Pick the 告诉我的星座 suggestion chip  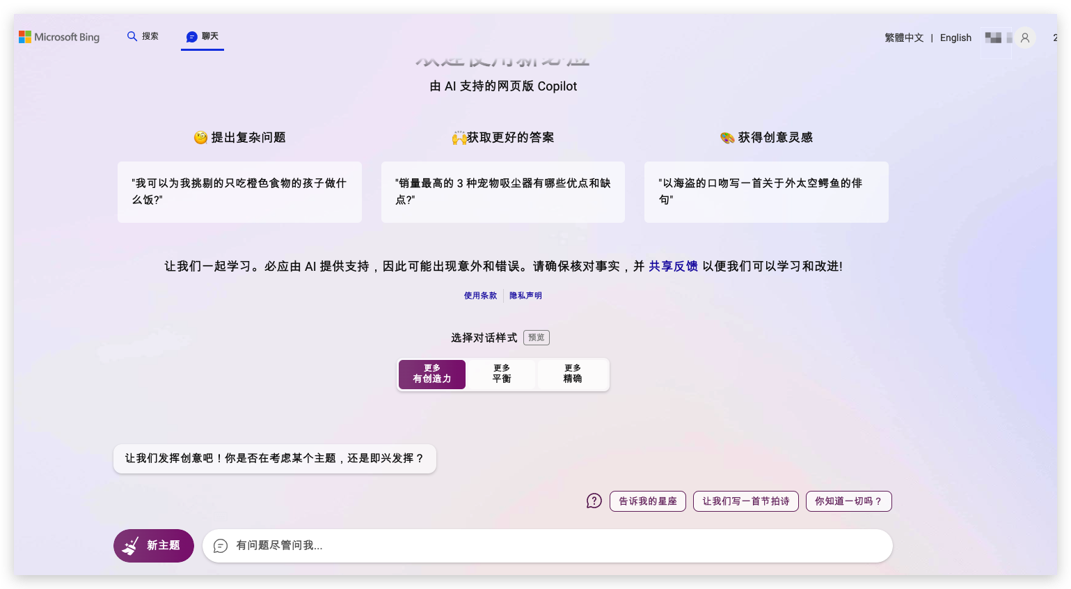pos(648,501)
